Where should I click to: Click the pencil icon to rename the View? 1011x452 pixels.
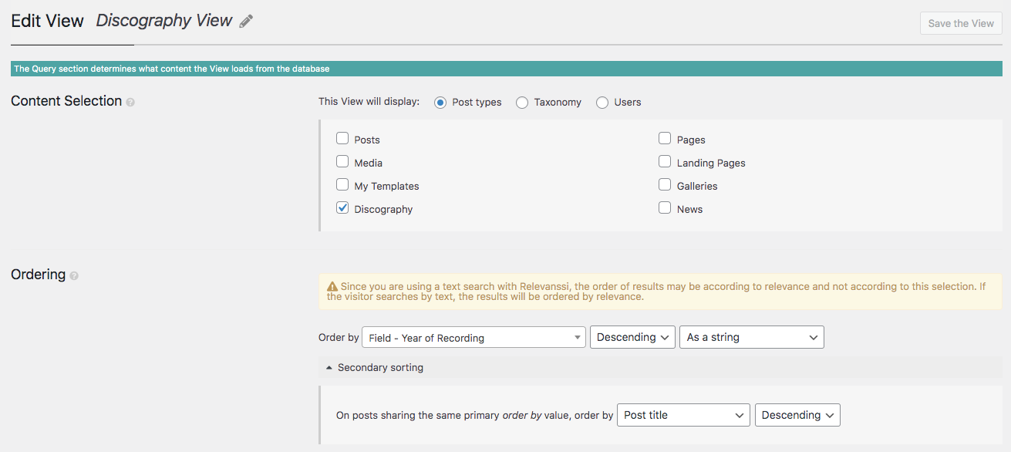[x=246, y=22]
